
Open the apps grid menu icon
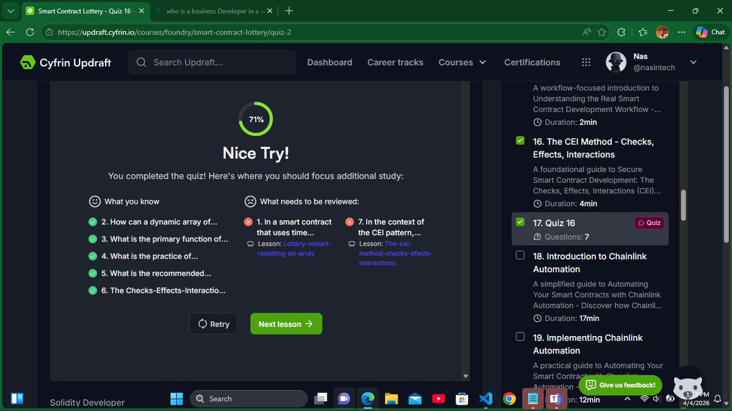(x=586, y=62)
